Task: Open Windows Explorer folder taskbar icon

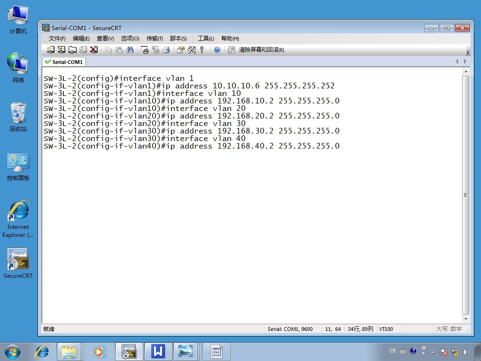Action: (69, 352)
